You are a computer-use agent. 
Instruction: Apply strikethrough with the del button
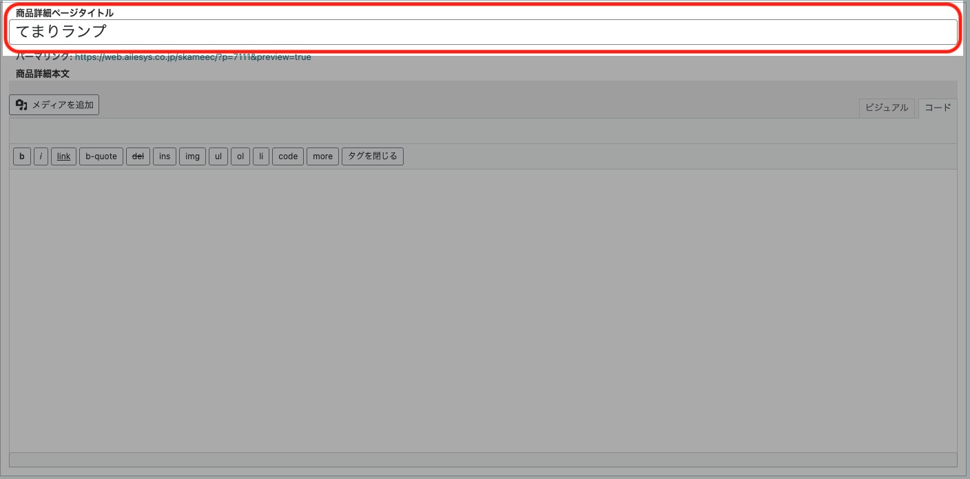click(x=138, y=156)
